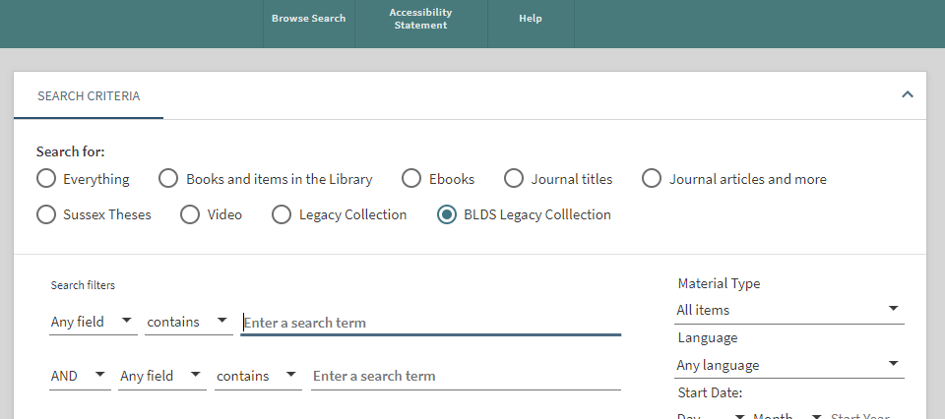Collapse the Search Criteria panel chevron

click(907, 95)
